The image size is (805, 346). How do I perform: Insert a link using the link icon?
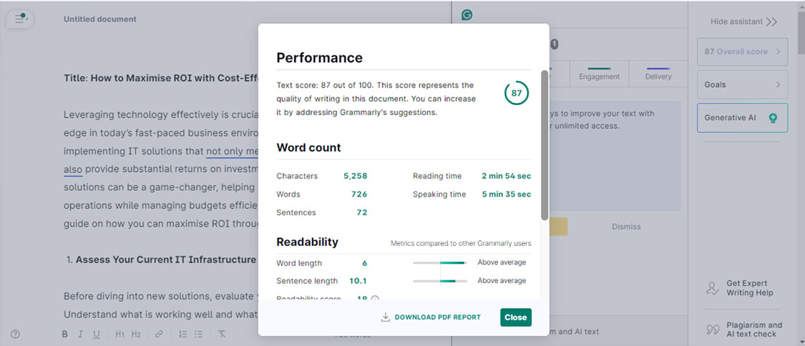coord(159,334)
